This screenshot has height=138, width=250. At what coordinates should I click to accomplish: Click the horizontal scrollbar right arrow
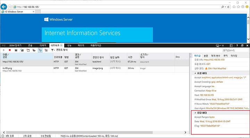[185, 132]
